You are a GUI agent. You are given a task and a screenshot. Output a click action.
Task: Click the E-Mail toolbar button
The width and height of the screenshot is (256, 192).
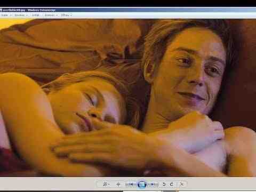36,15
